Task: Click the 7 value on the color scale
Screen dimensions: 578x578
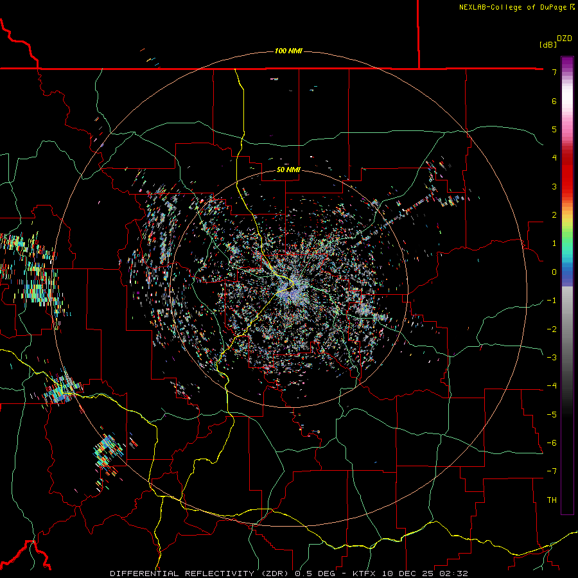Action: [554, 72]
